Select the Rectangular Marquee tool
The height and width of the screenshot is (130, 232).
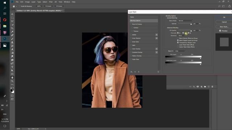(12, 18)
